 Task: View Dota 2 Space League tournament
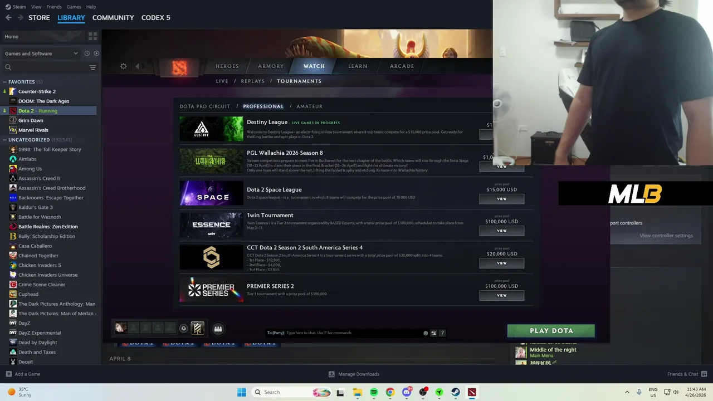[502, 199]
